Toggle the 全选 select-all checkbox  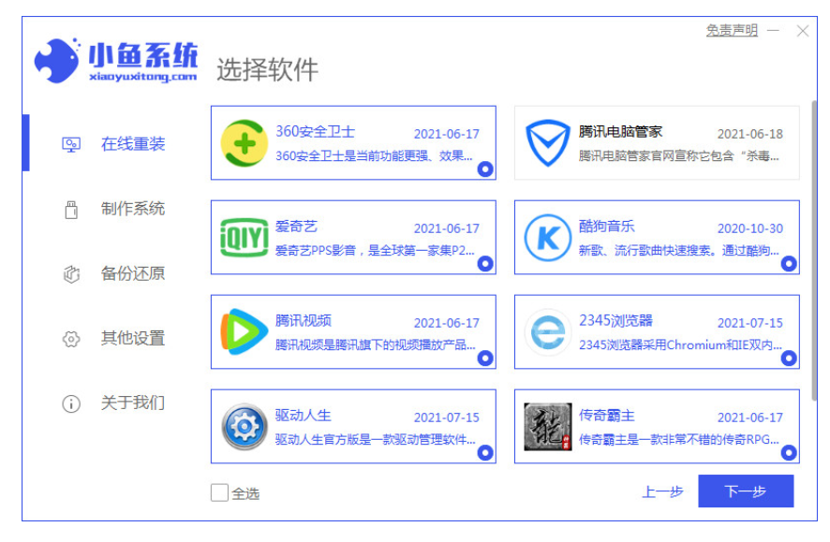pos(220,492)
